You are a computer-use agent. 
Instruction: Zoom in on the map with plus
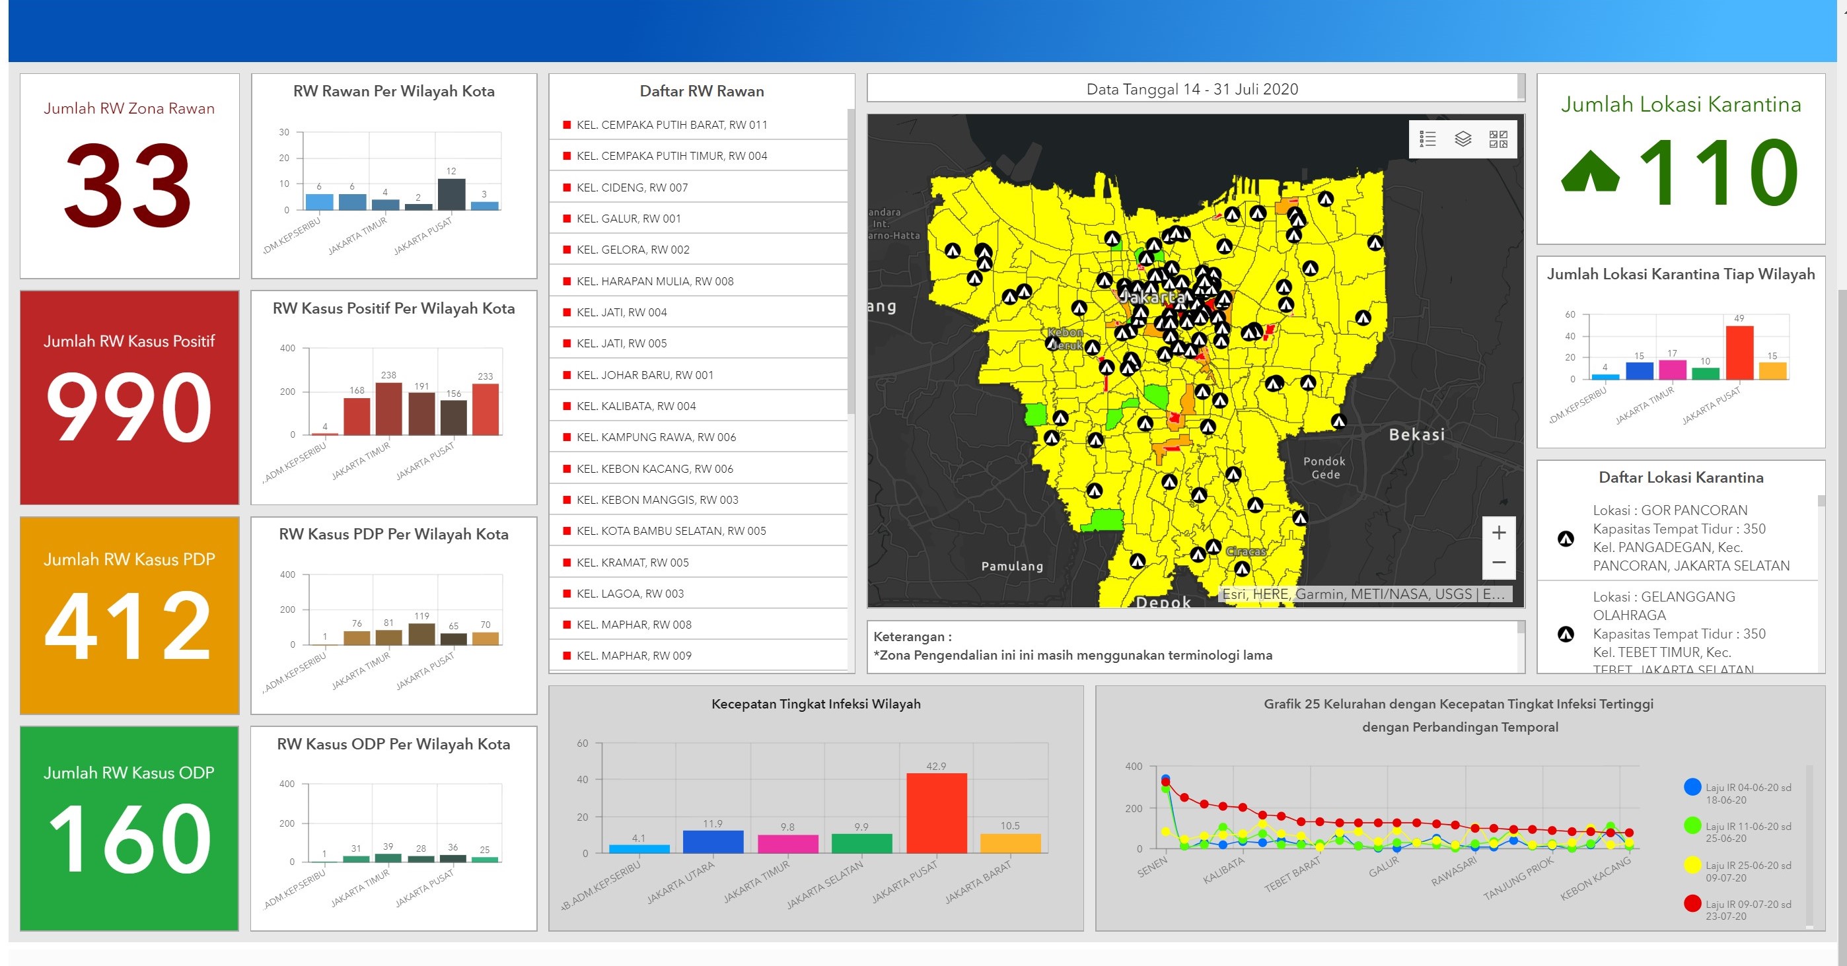(x=1498, y=532)
